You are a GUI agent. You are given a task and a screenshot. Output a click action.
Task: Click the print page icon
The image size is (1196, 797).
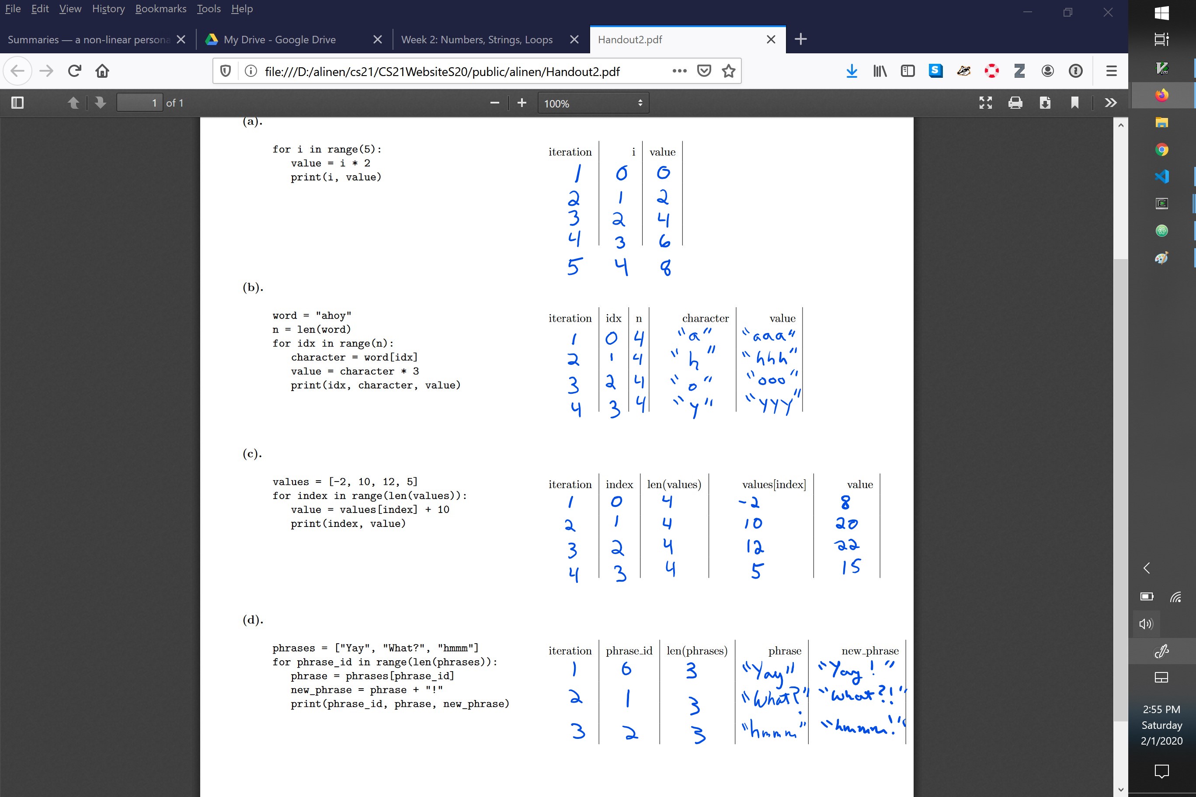pyautogui.click(x=1015, y=103)
